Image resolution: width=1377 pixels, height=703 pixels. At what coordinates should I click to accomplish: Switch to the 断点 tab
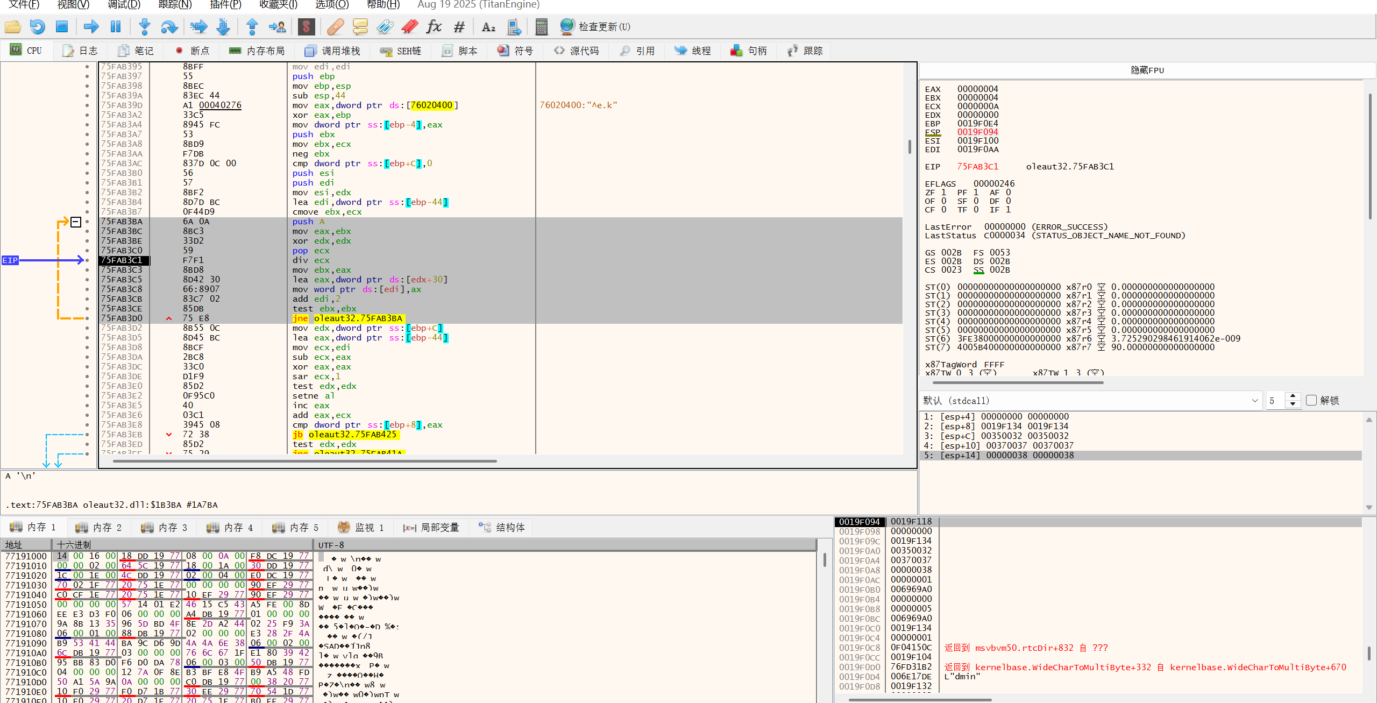tap(193, 51)
